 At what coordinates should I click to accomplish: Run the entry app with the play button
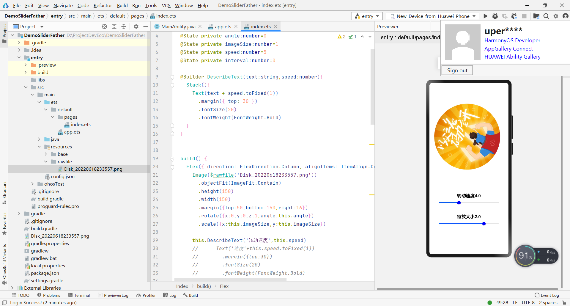[485, 16]
